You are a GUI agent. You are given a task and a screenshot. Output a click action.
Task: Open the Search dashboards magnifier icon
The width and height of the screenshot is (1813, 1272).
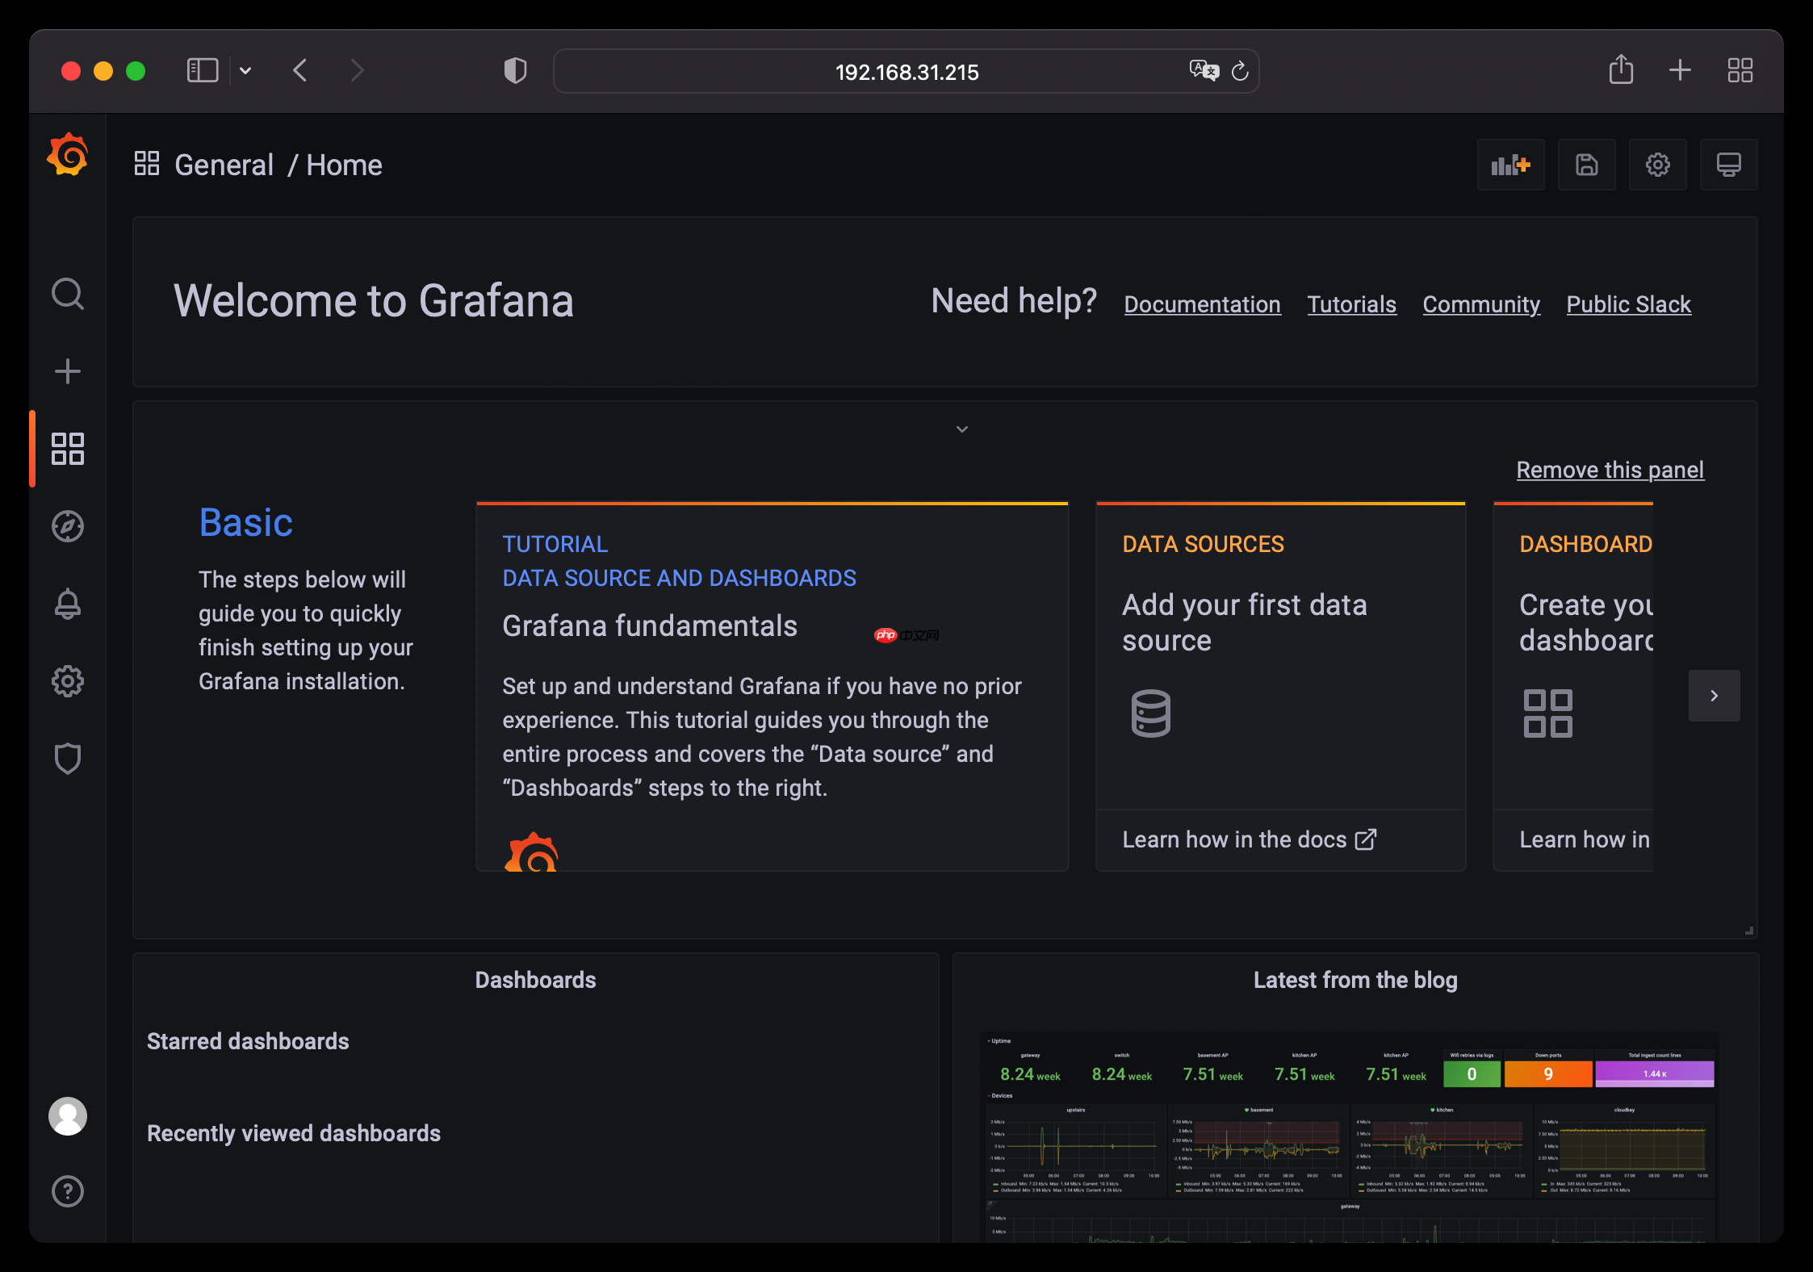click(x=68, y=295)
